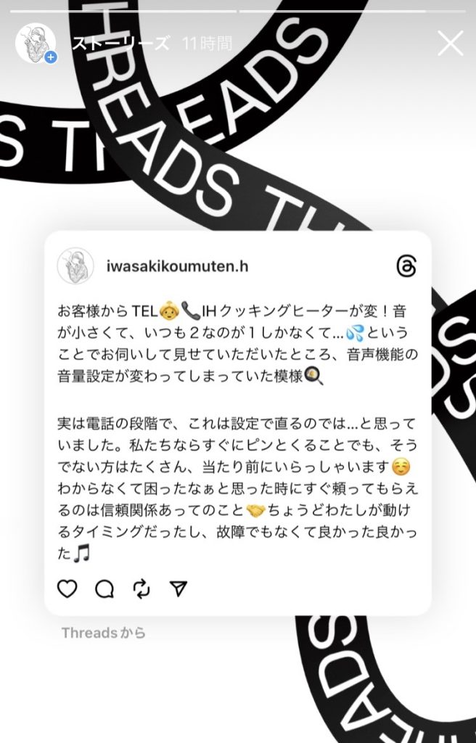Open iwasakikoumuten.h avatar in the post card
The height and width of the screenshot is (743, 476).
tap(75, 266)
